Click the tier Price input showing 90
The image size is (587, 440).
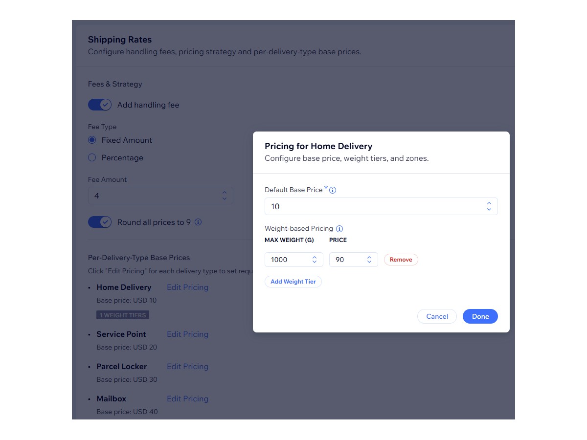[354, 260]
